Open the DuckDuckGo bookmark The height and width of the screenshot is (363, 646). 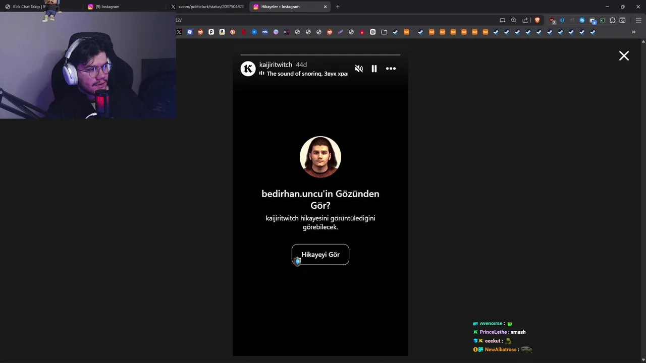[233, 32]
